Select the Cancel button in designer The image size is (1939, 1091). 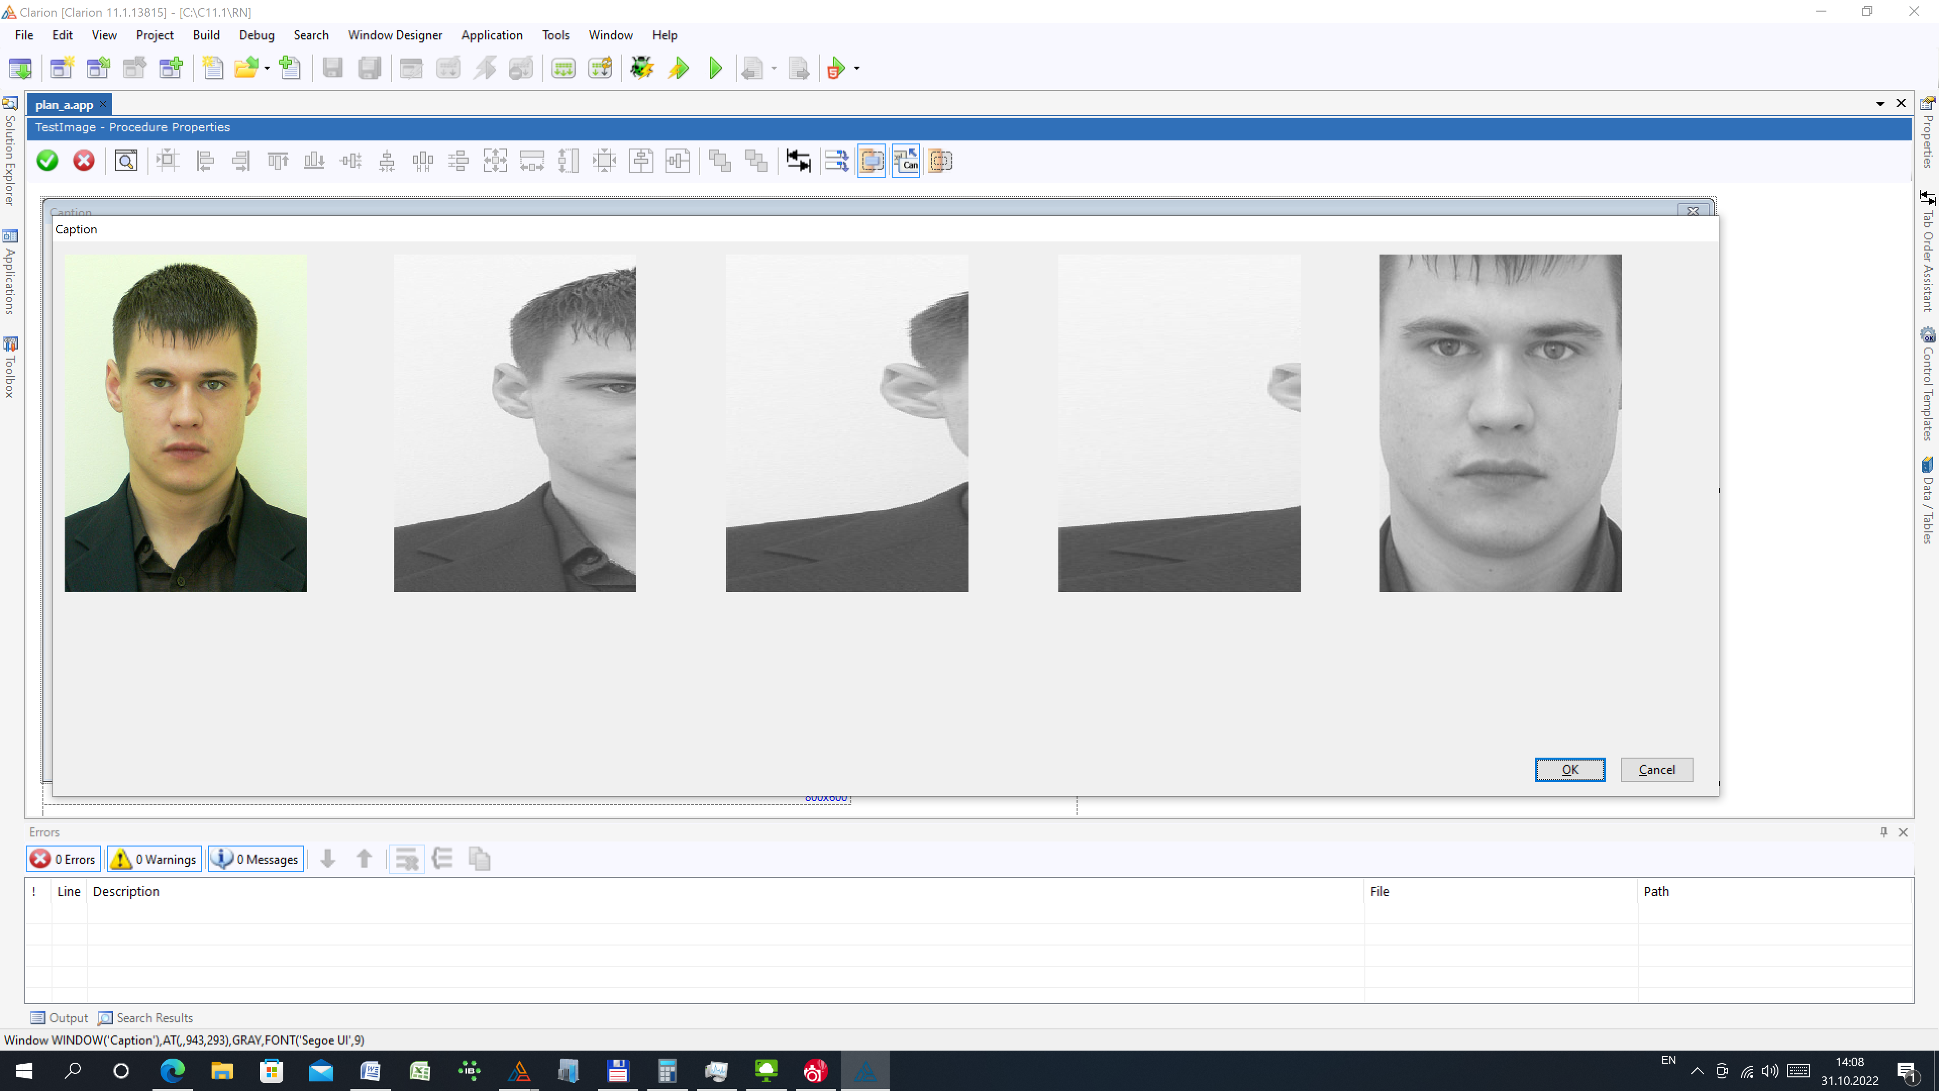[1656, 769]
